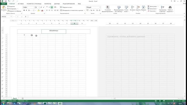The width and height of the screenshot is (187, 105).
Task: Open Стили ячеек cell styles
Action: pyautogui.click(x=126, y=9)
